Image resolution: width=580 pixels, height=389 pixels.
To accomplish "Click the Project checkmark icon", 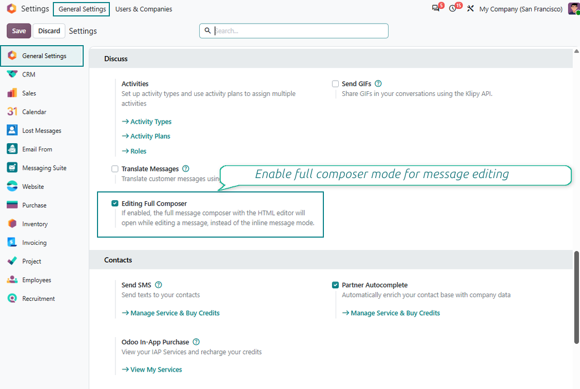I will coord(12,261).
